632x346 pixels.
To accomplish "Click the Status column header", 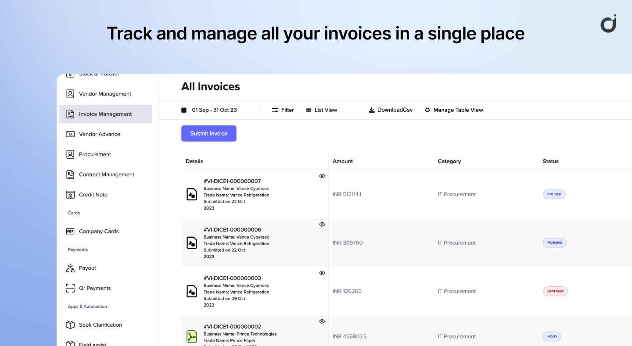I will click(551, 161).
